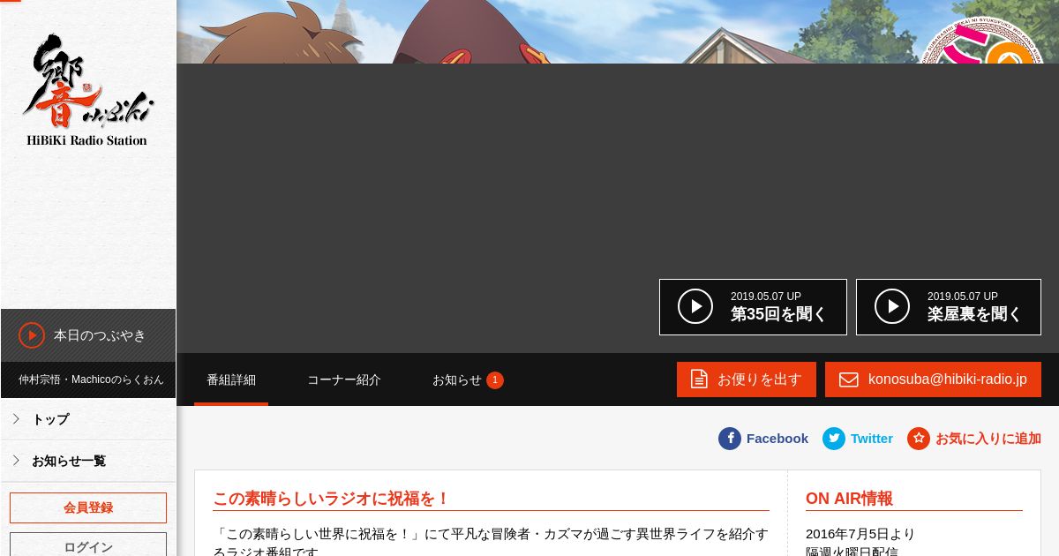
Task: Switch to 番組詳細 tab
Action: coord(231,379)
